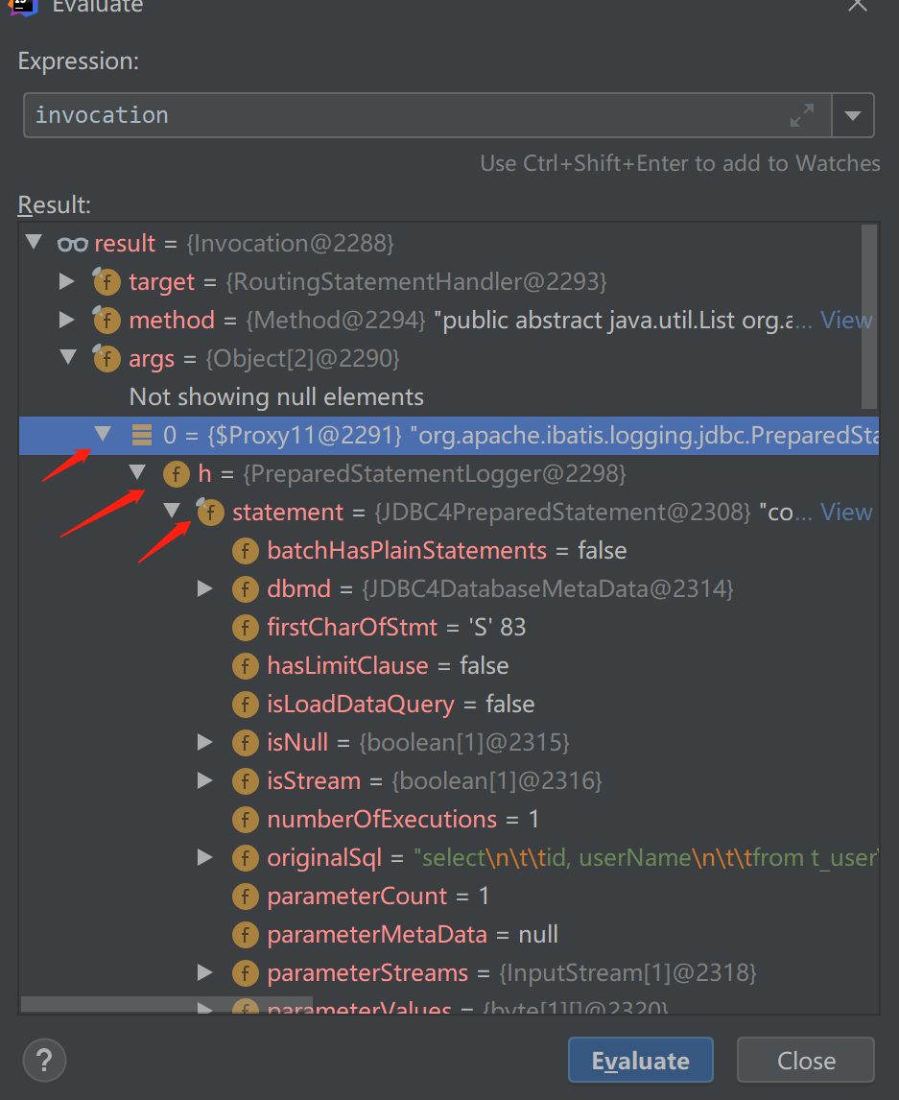Image resolution: width=899 pixels, height=1100 pixels.
Task: Collapse the h PreparedStatementLogger node
Action: [137, 473]
